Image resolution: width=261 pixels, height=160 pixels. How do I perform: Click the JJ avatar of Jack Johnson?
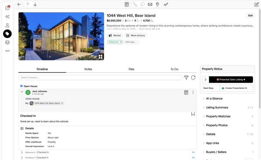point(28,92)
